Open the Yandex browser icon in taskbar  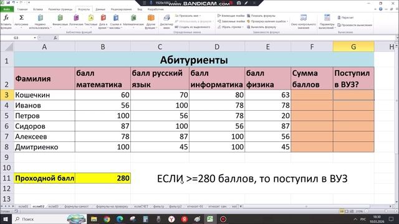[171, 219]
